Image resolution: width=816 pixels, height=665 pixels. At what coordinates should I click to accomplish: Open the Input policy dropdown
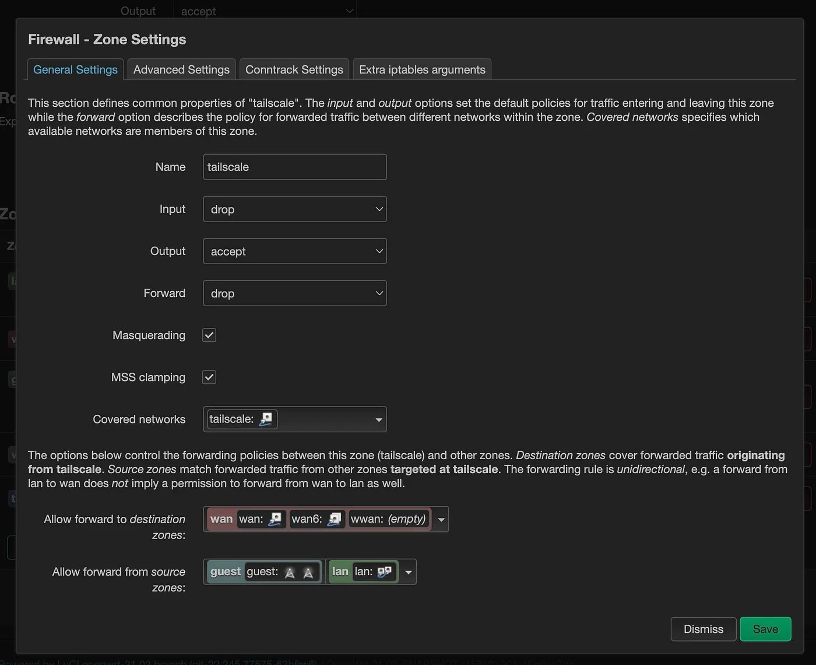point(295,209)
